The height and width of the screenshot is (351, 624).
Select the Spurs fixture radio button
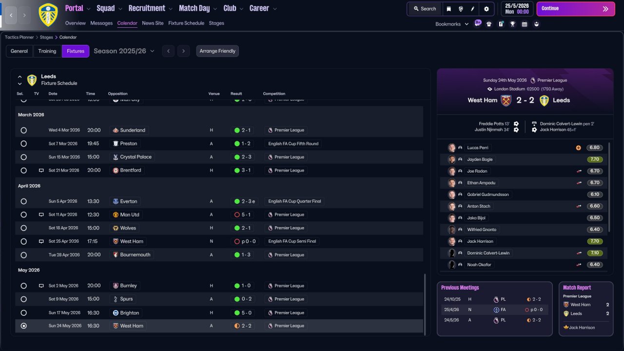coord(23,299)
